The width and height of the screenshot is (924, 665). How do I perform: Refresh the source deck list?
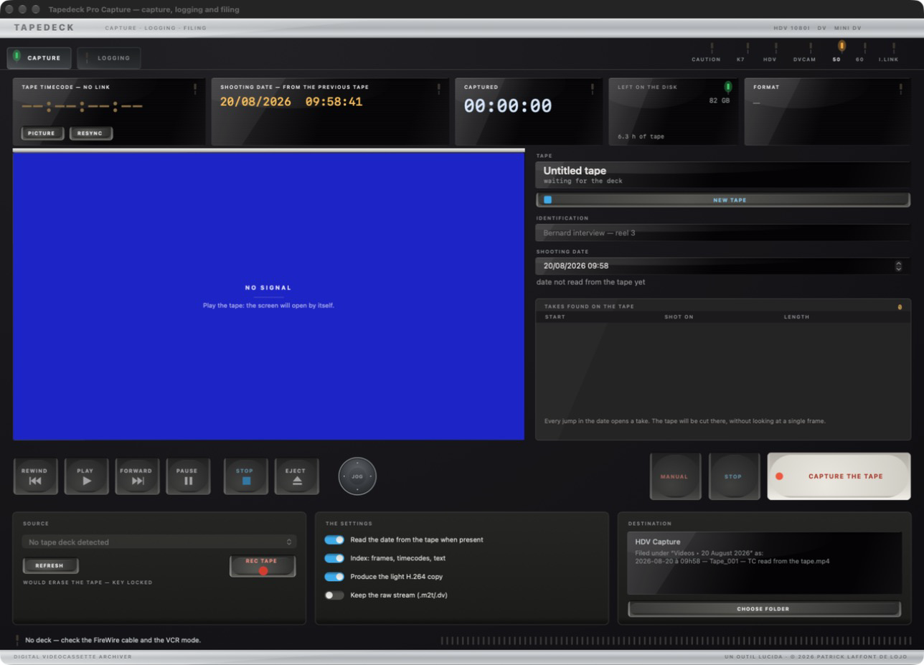click(x=49, y=566)
